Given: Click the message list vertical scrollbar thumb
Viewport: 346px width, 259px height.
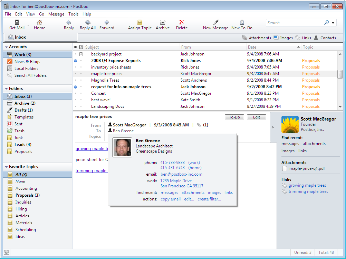Looking at the screenshot, I should point(340,74).
